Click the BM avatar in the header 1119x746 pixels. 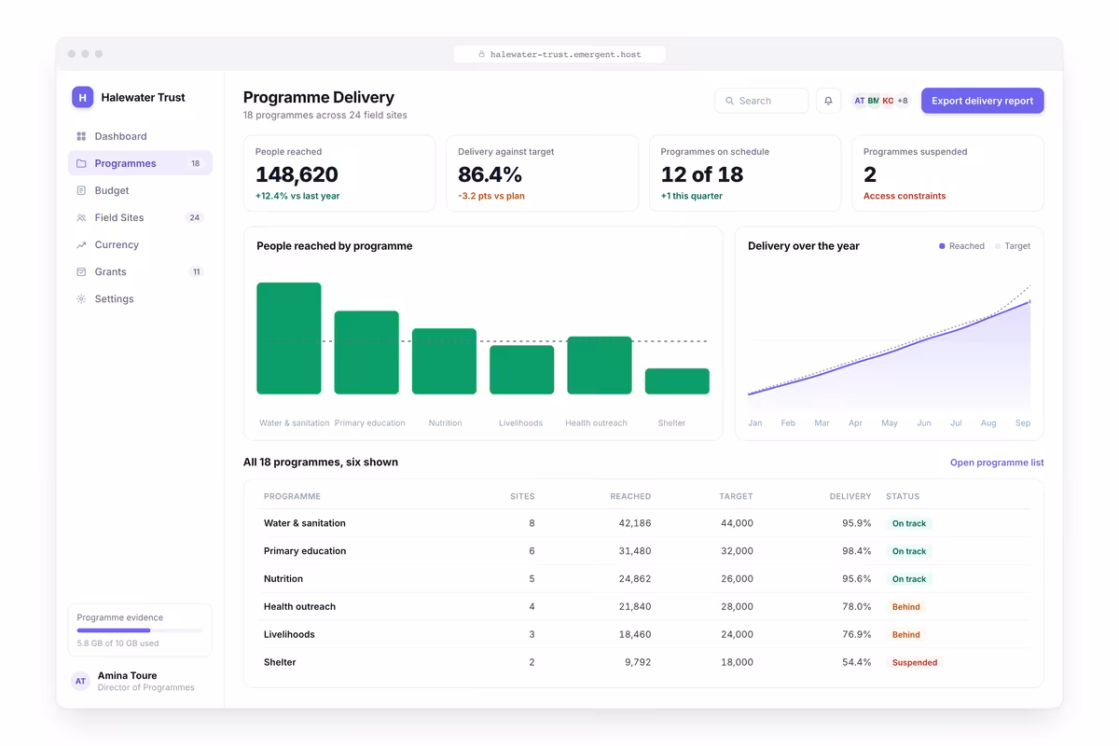(x=874, y=101)
